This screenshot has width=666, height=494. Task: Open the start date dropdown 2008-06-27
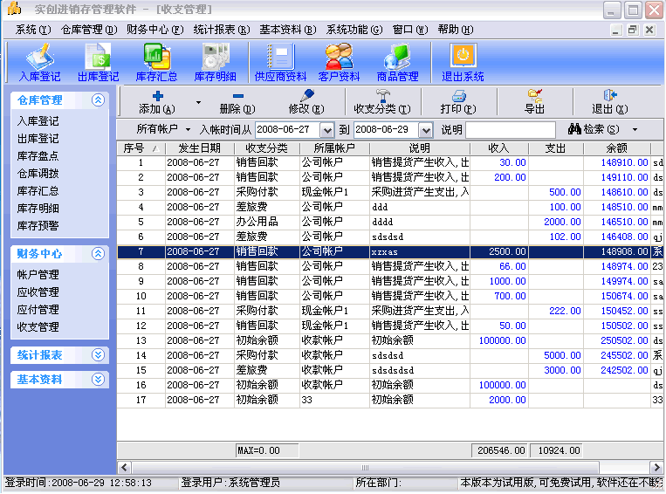point(327,130)
